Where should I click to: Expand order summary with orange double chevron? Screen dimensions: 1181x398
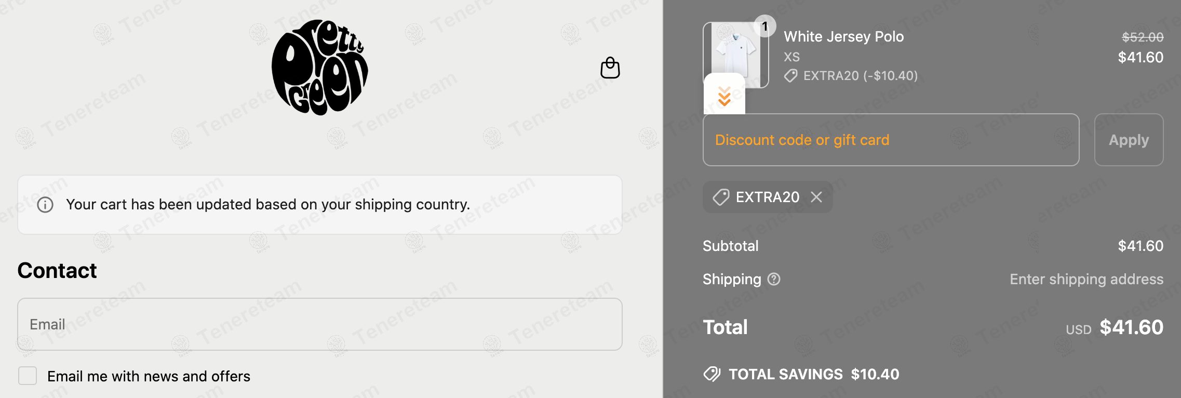724,96
